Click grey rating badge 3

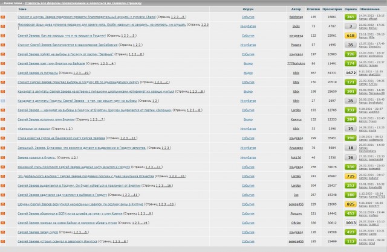pyautogui.click(x=351, y=27)
